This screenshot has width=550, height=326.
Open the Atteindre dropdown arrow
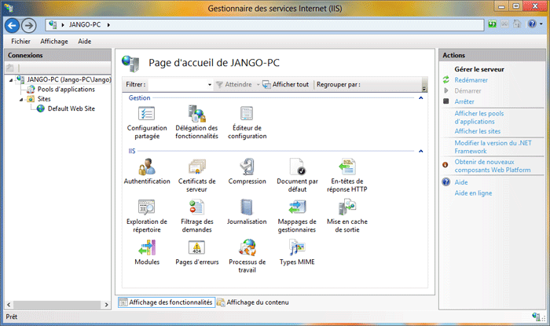258,85
